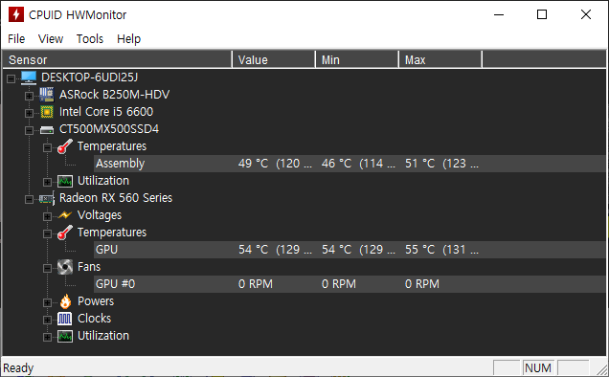This screenshot has height=377, width=609.
Task: Select the DESKTOP-6UDI25J tree label
Action: (89, 78)
